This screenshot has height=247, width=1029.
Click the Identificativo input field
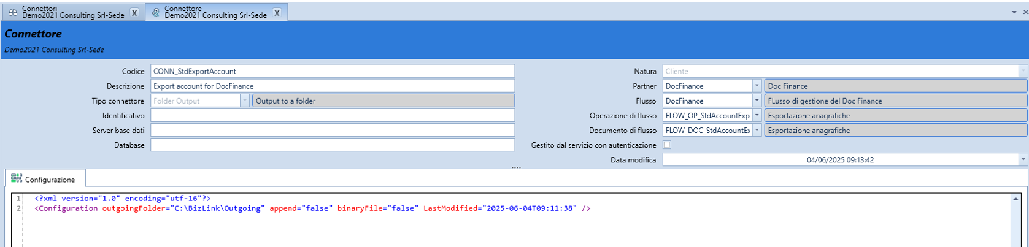332,116
